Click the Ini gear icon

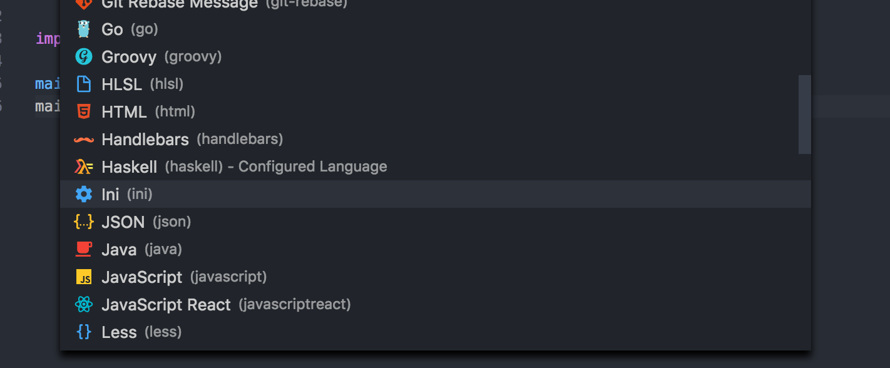83,194
